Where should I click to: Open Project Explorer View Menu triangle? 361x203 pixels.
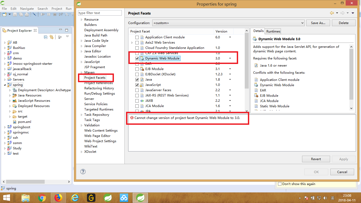[67, 37]
